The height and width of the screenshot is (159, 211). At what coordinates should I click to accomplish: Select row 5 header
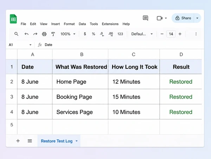pos(12,125)
